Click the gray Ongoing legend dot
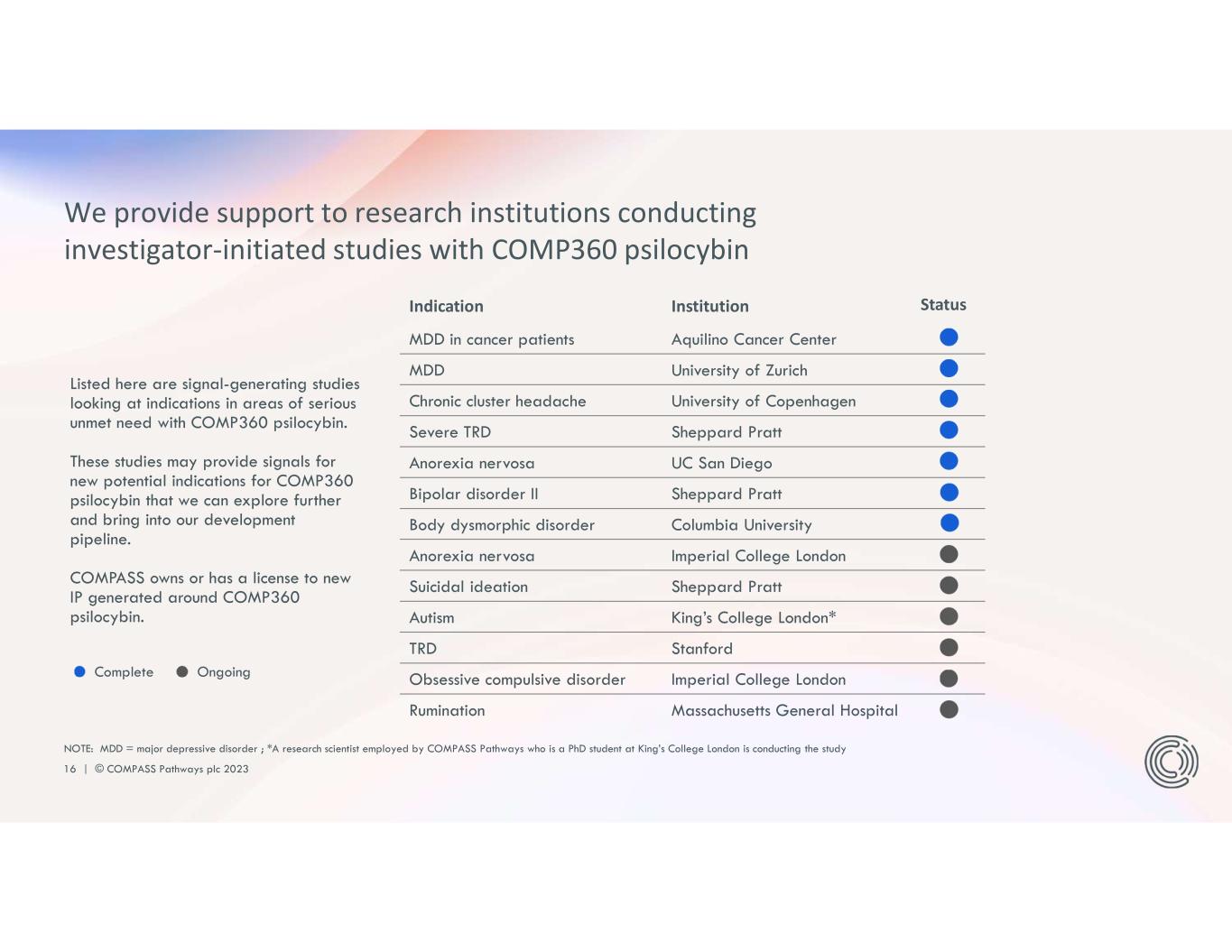The width and height of the screenshot is (1232, 952). [182, 671]
